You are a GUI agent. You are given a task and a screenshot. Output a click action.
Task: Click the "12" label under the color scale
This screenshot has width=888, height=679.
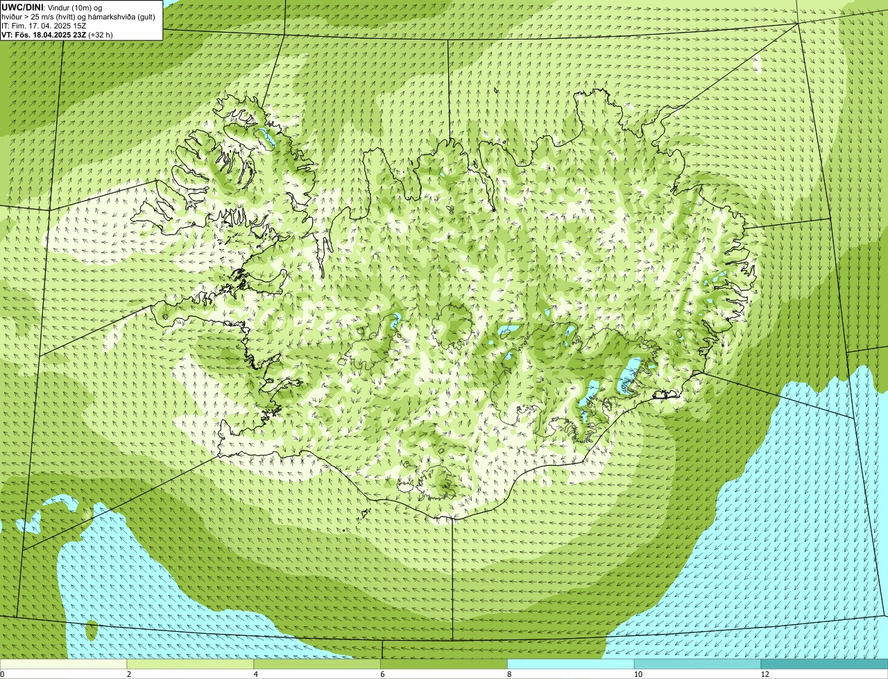pos(764,674)
